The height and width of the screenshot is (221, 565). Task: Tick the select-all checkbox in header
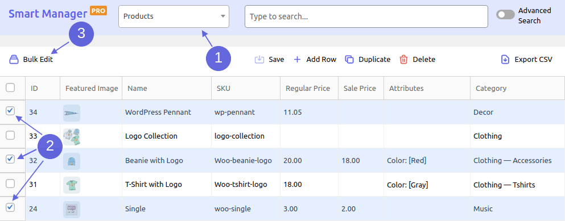(x=10, y=87)
